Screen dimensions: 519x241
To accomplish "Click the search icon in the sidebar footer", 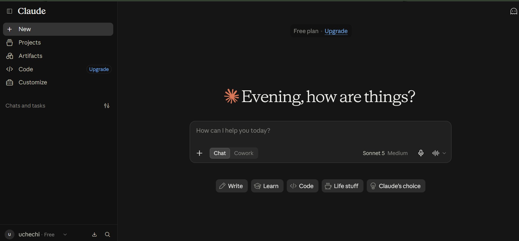I will 108,234.
